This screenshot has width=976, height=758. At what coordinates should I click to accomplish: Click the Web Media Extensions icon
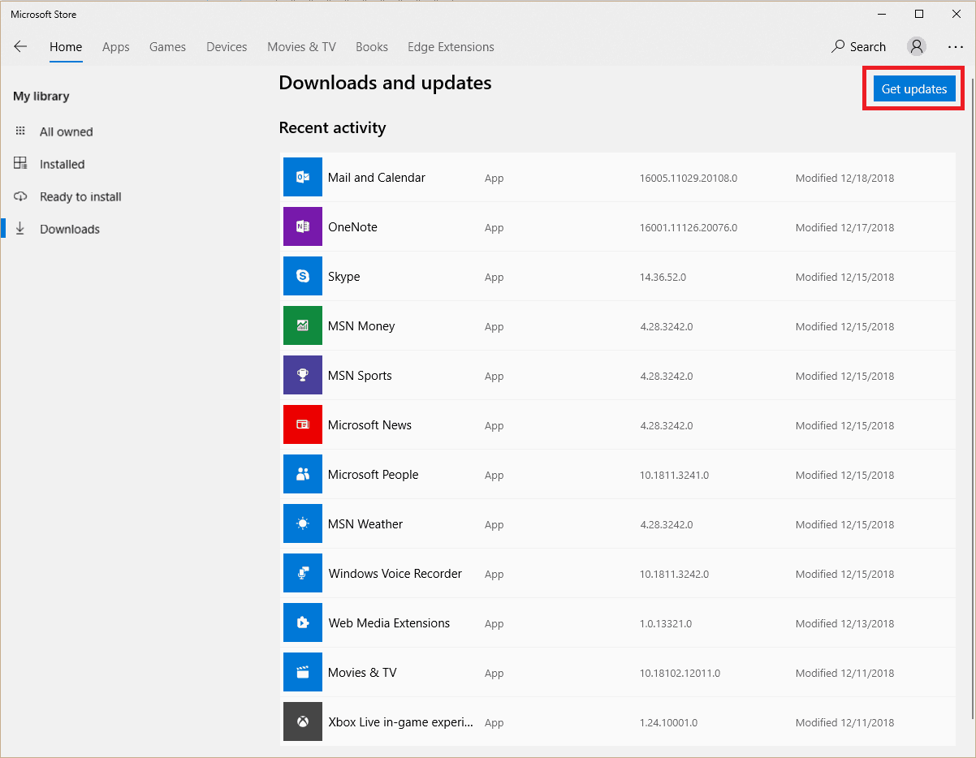pyautogui.click(x=303, y=622)
